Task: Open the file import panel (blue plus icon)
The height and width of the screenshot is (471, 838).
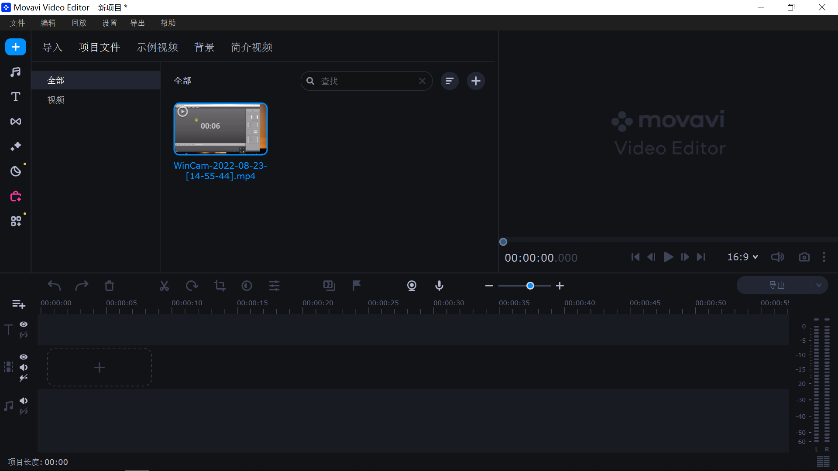Action: pos(16,47)
